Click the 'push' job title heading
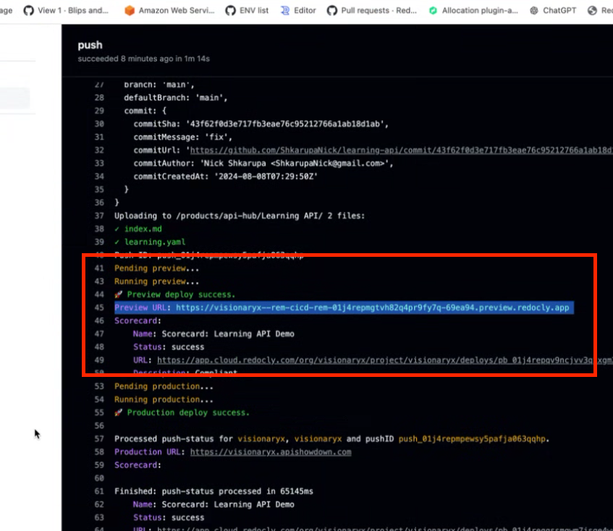 [90, 45]
